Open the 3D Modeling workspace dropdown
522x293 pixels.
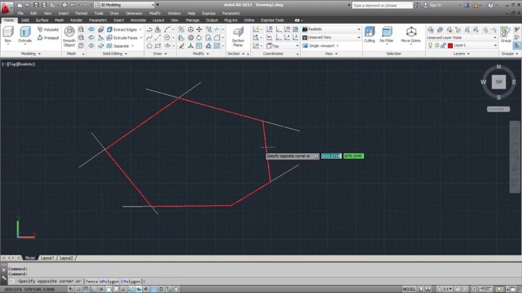click(124, 5)
